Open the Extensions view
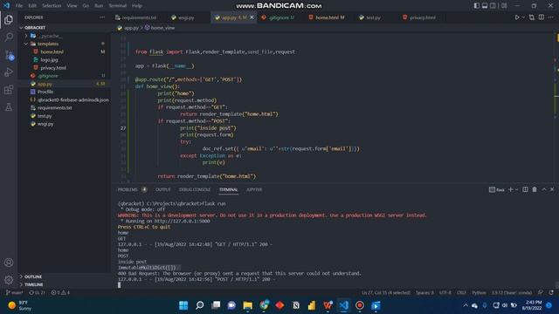The image size is (559, 314). (x=9, y=90)
